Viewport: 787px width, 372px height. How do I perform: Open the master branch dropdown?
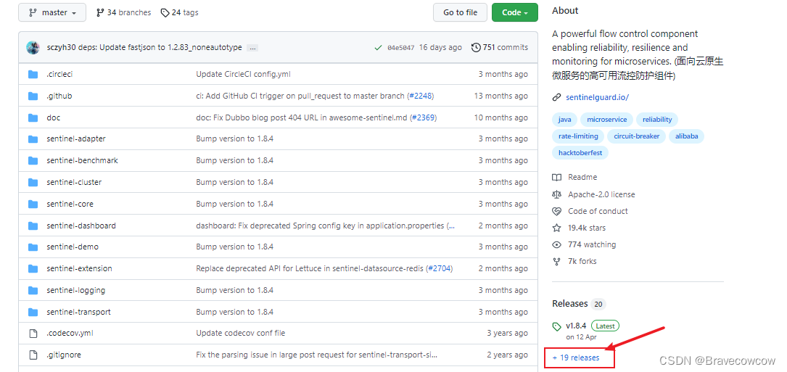click(52, 12)
